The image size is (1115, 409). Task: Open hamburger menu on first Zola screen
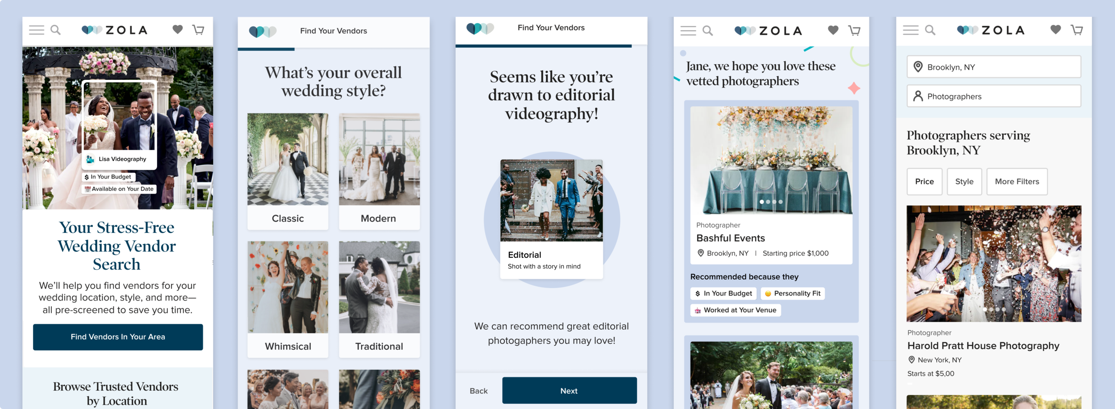pyautogui.click(x=37, y=30)
